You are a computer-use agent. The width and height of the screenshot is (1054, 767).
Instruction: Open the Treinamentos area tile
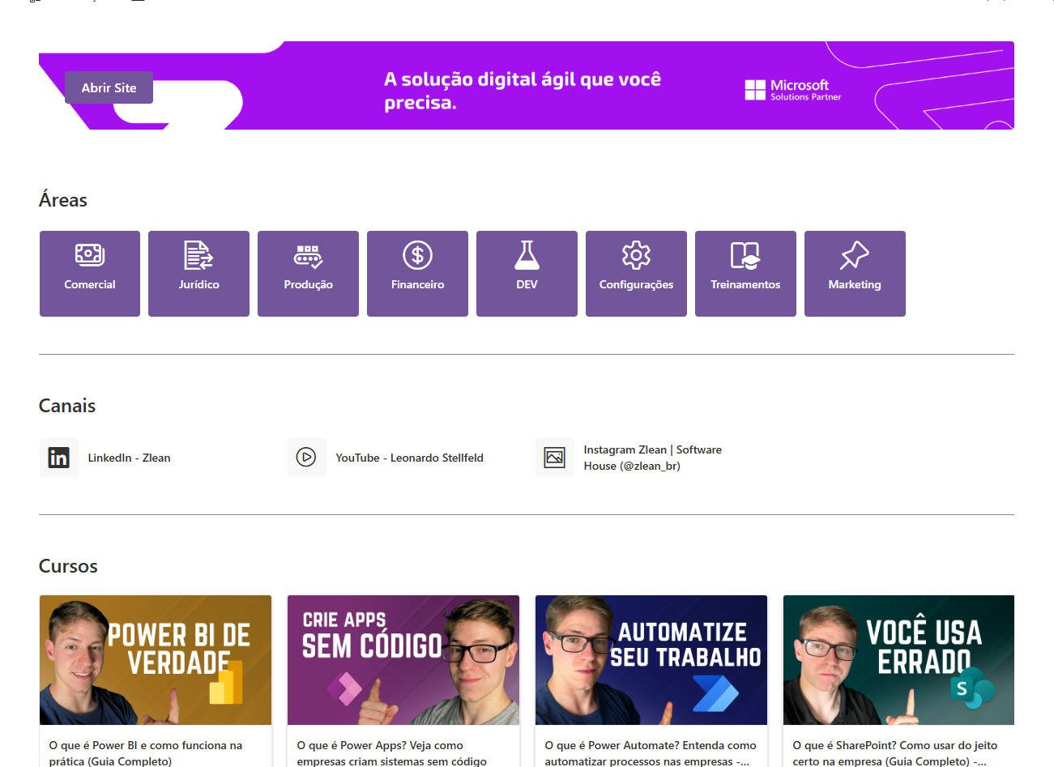[x=745, y=274]
